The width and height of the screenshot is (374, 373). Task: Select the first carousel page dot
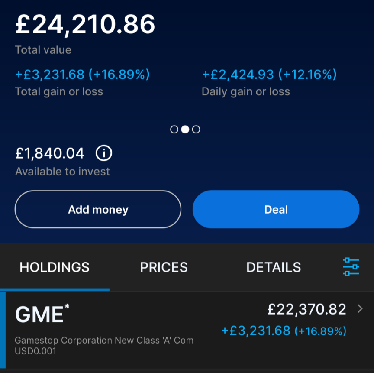(174, 130)
